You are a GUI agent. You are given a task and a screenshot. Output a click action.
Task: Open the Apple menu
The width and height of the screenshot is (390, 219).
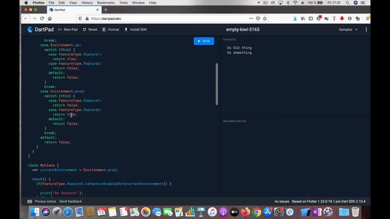click(26, 2)
